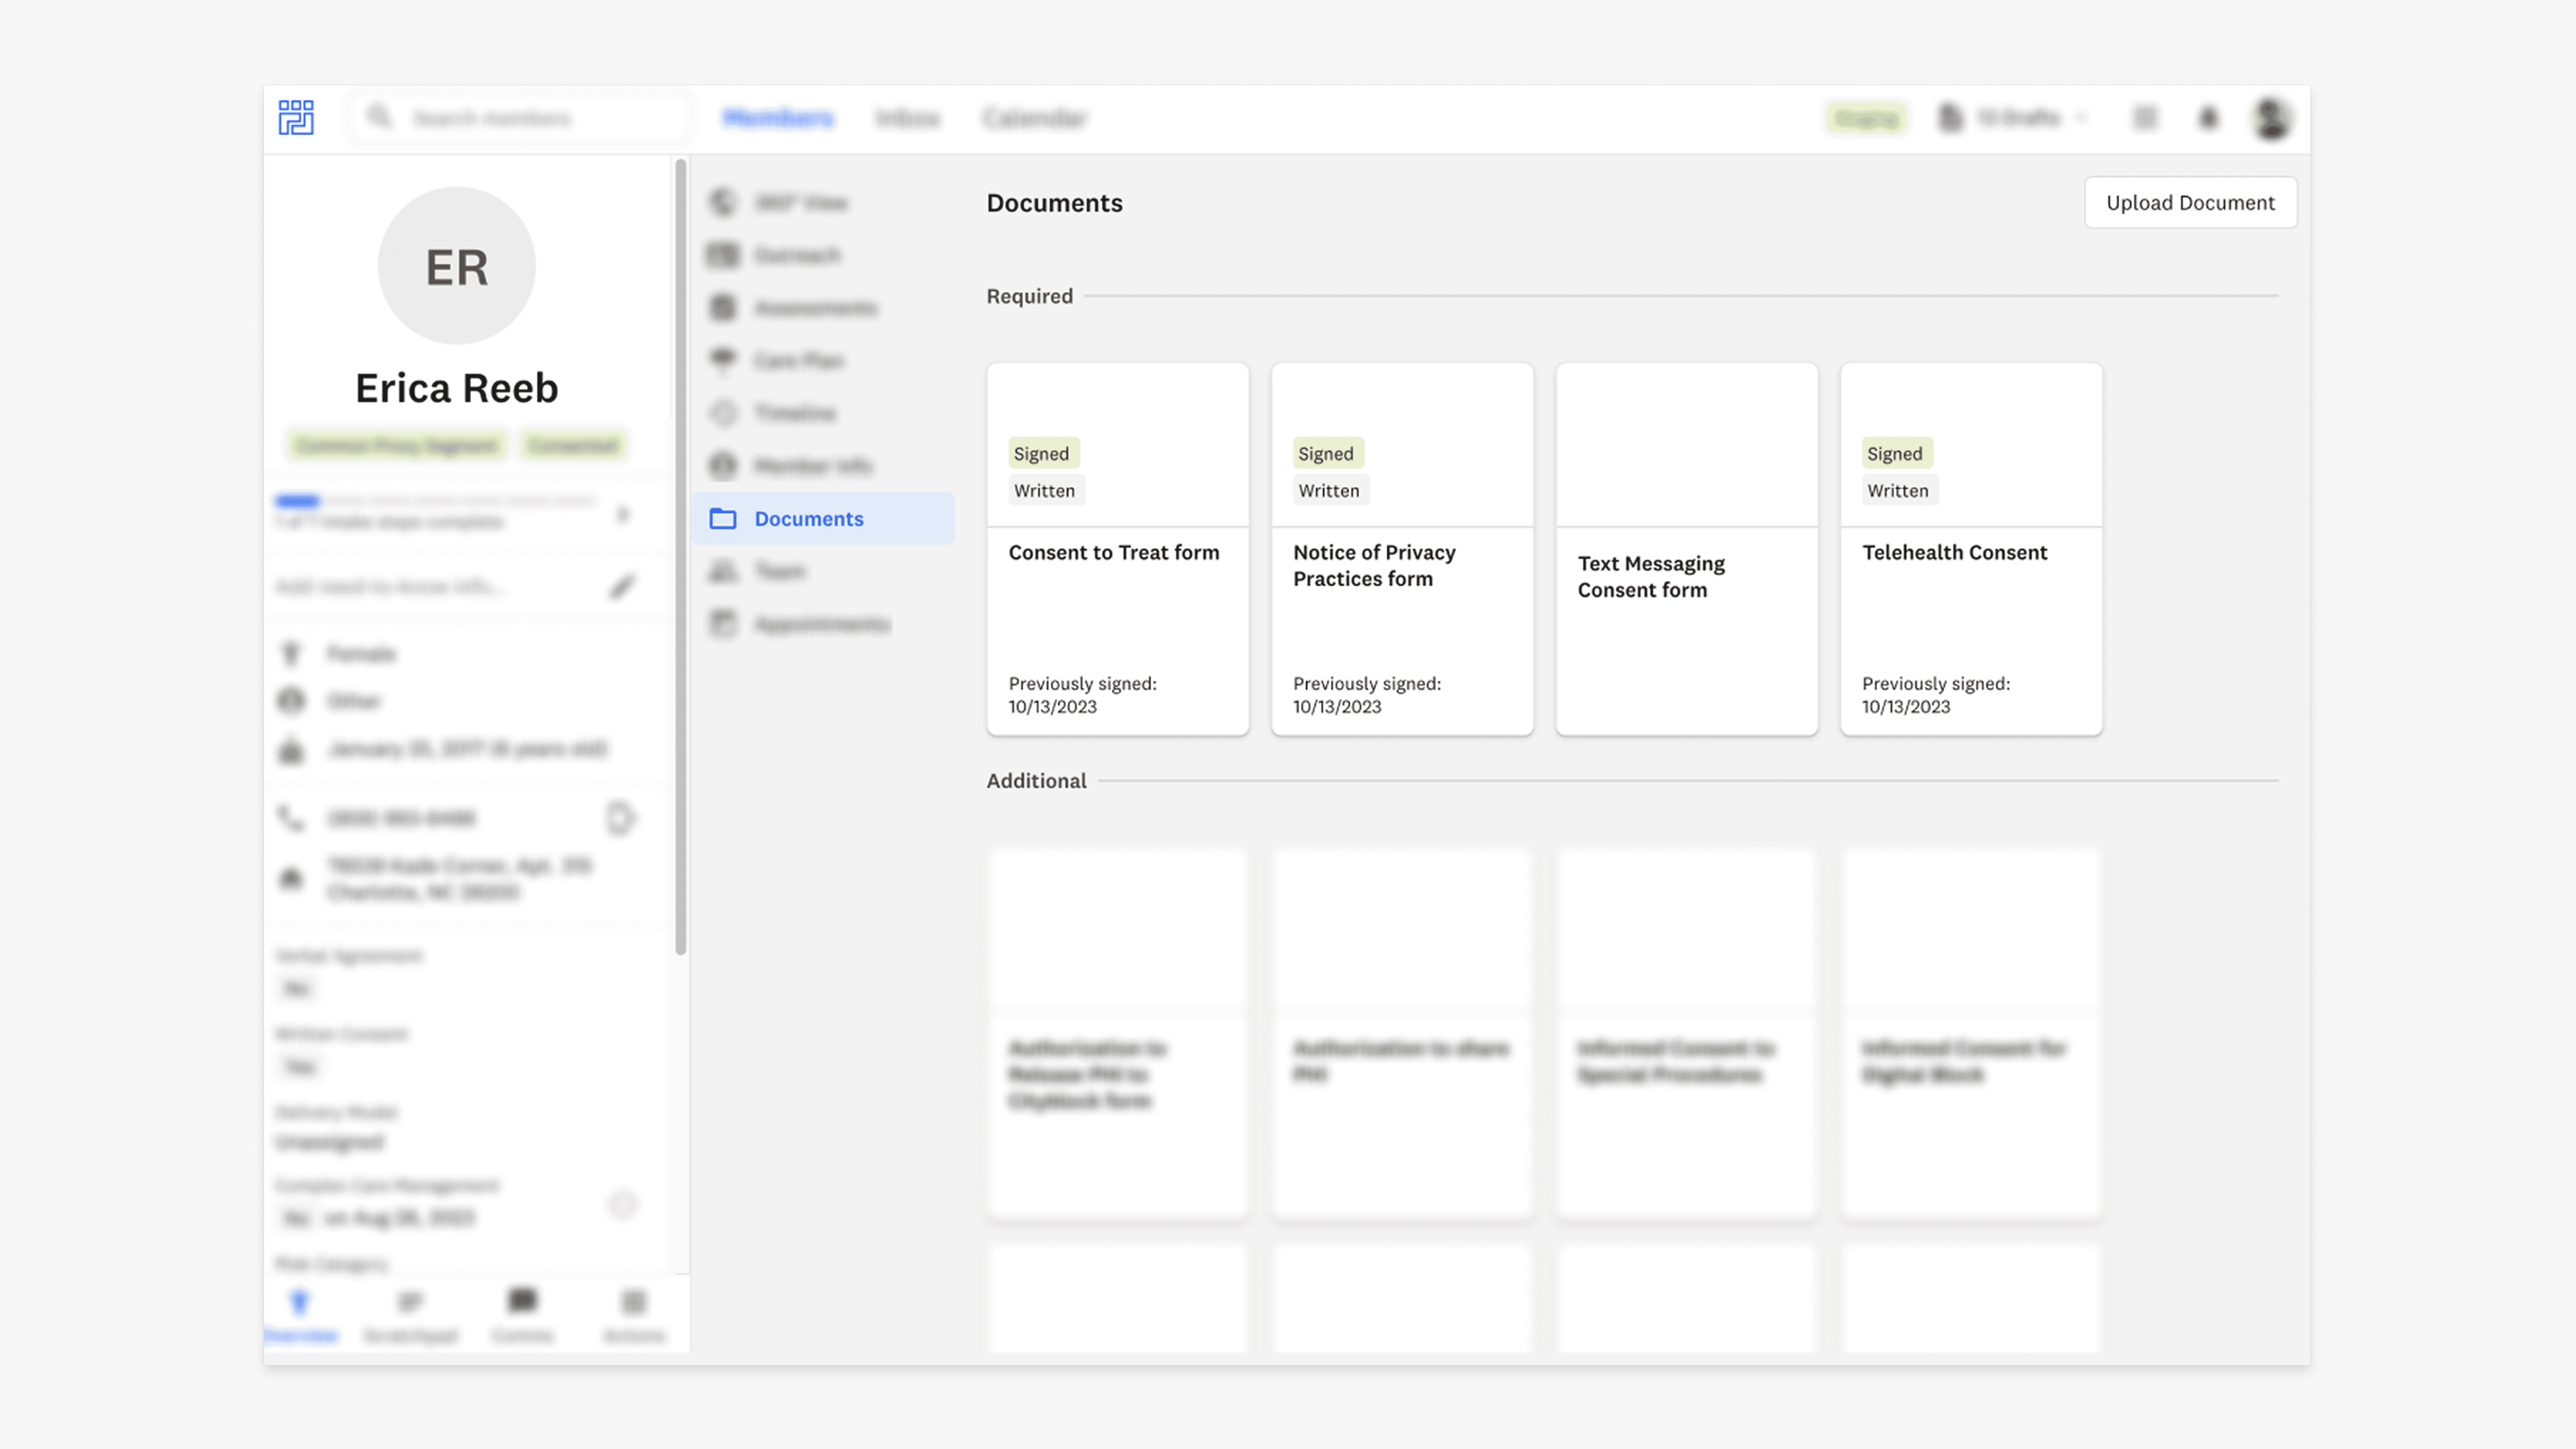This screenshot has width=2576, height=1449.
Task: Click the Cityblock logo icon
Action: coord(296,117)
